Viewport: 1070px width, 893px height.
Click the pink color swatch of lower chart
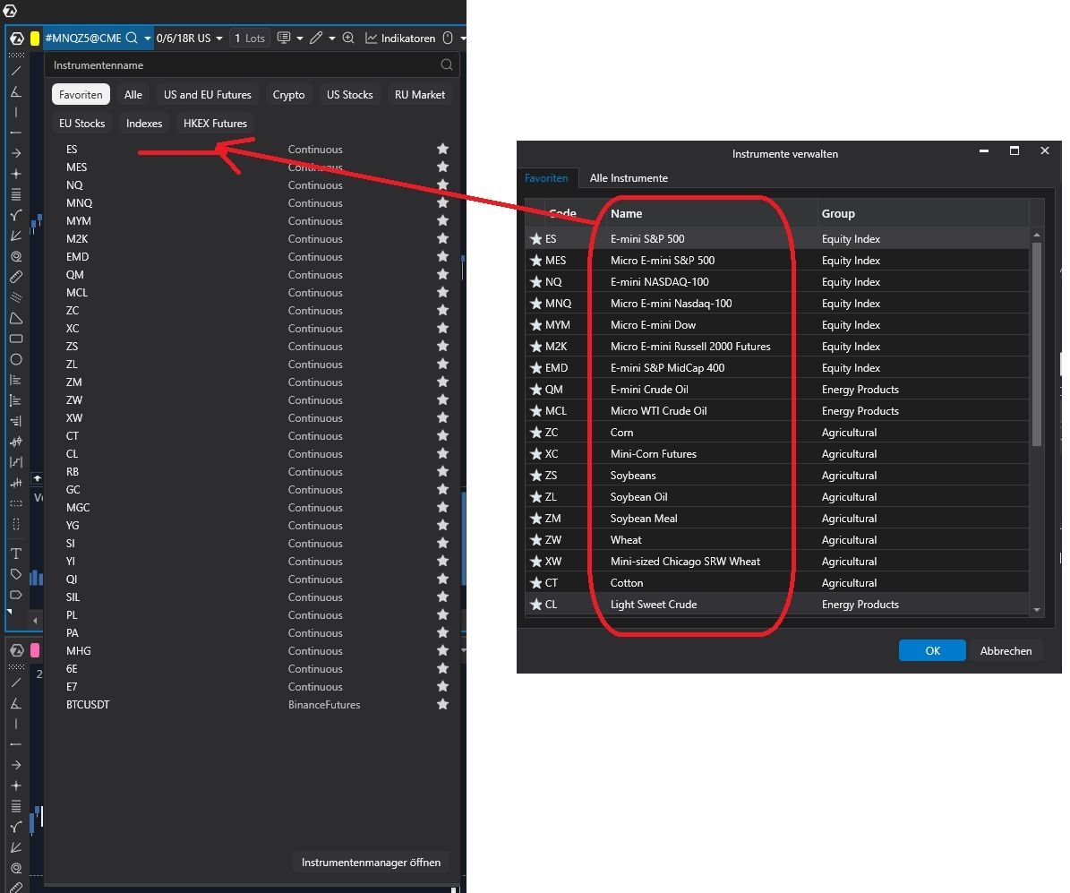pyautogui.click(x=35, y=650)
